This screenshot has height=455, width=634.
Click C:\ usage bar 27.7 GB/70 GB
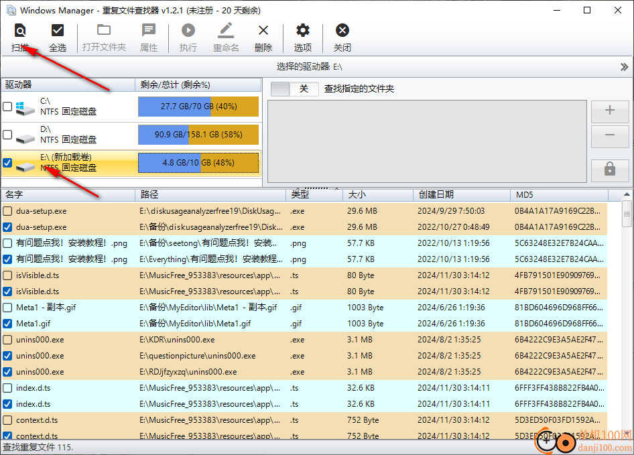click(x=198, y=107)
